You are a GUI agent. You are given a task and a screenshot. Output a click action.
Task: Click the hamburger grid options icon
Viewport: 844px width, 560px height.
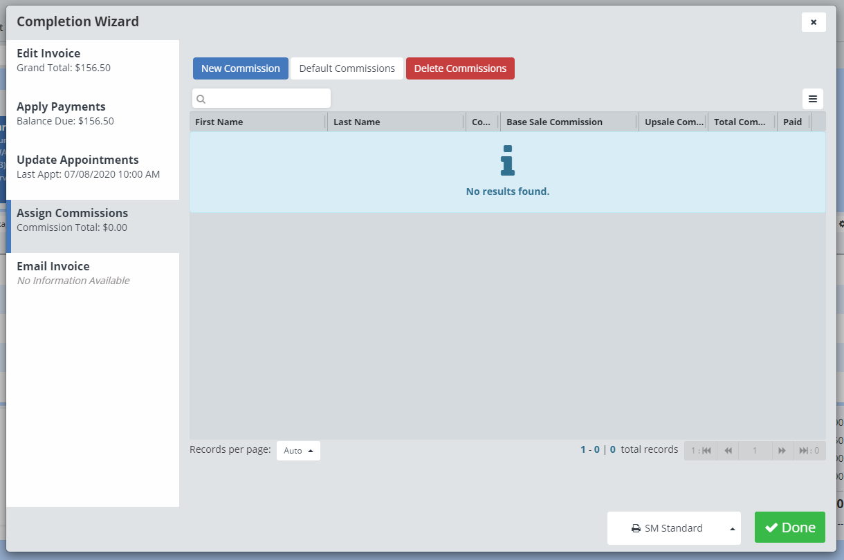[x=813, y=99]
